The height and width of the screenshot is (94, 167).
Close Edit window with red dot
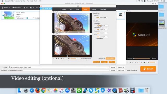point(41,6)
